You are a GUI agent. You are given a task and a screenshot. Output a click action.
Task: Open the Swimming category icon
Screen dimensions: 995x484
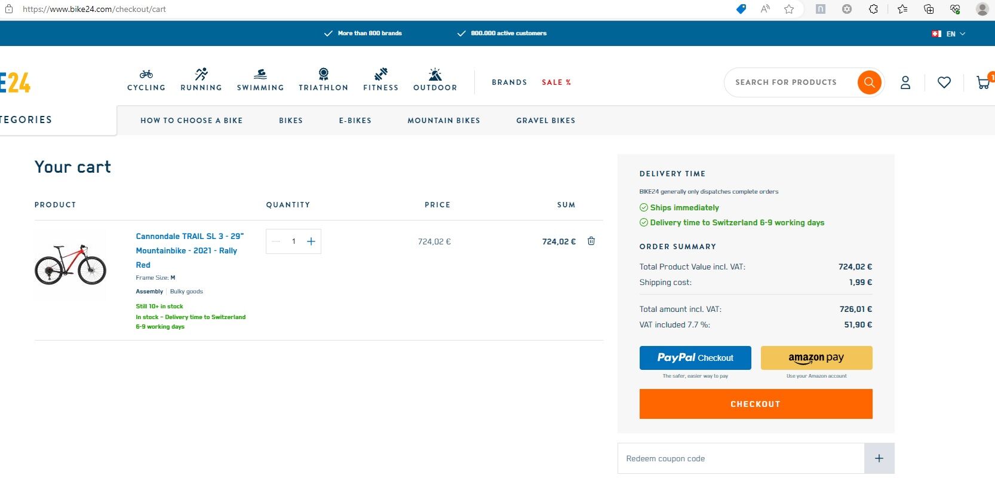[x=260, y=74]
